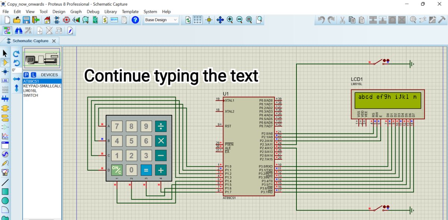Open the Source Code 0101 icon
Image resolution: width=448 pixels, height=220 pixels.
tap(114, 20)
